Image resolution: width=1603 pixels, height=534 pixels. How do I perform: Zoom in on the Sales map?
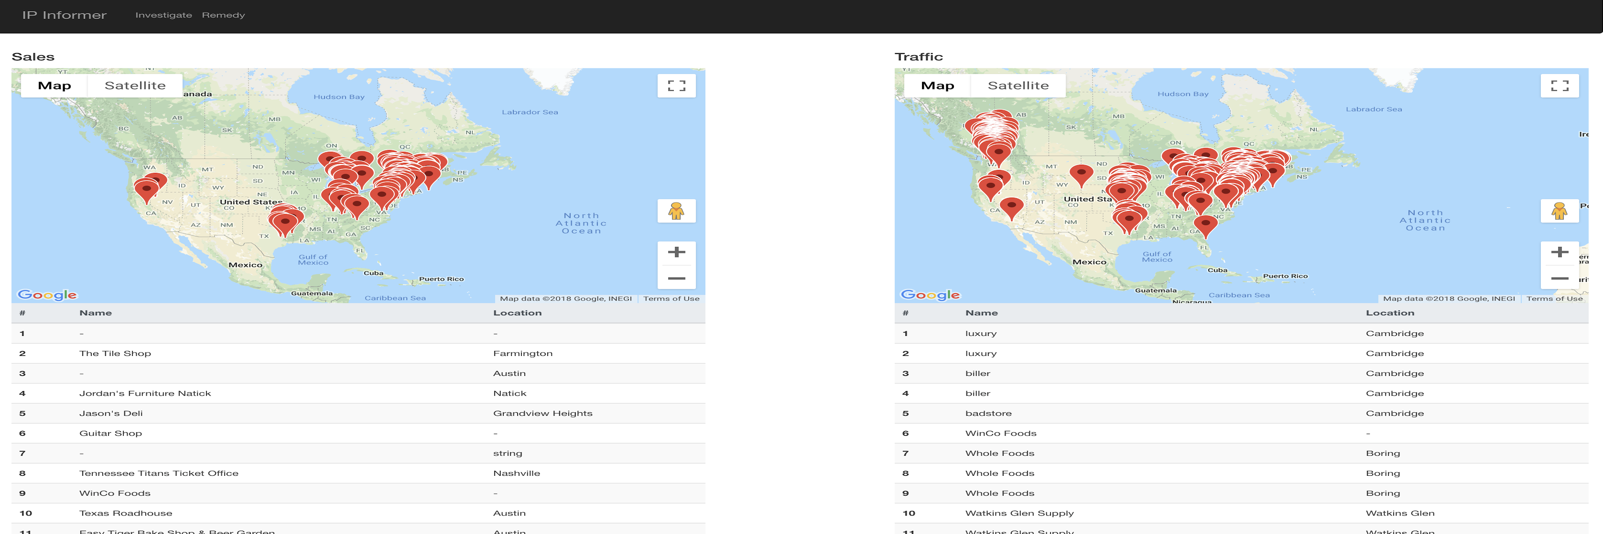coord(676,252)
